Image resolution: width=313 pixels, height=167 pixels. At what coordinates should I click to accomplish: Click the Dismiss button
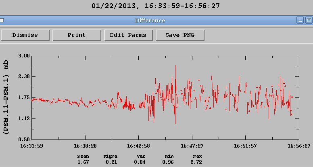[25, 35]
